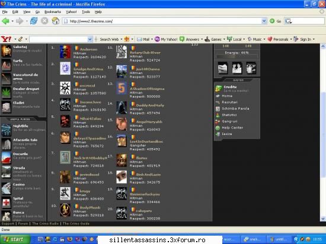The width and height of the screenshot is (326, 244).
Task: Open the Schimba Parola link
Action: (235, 108)
